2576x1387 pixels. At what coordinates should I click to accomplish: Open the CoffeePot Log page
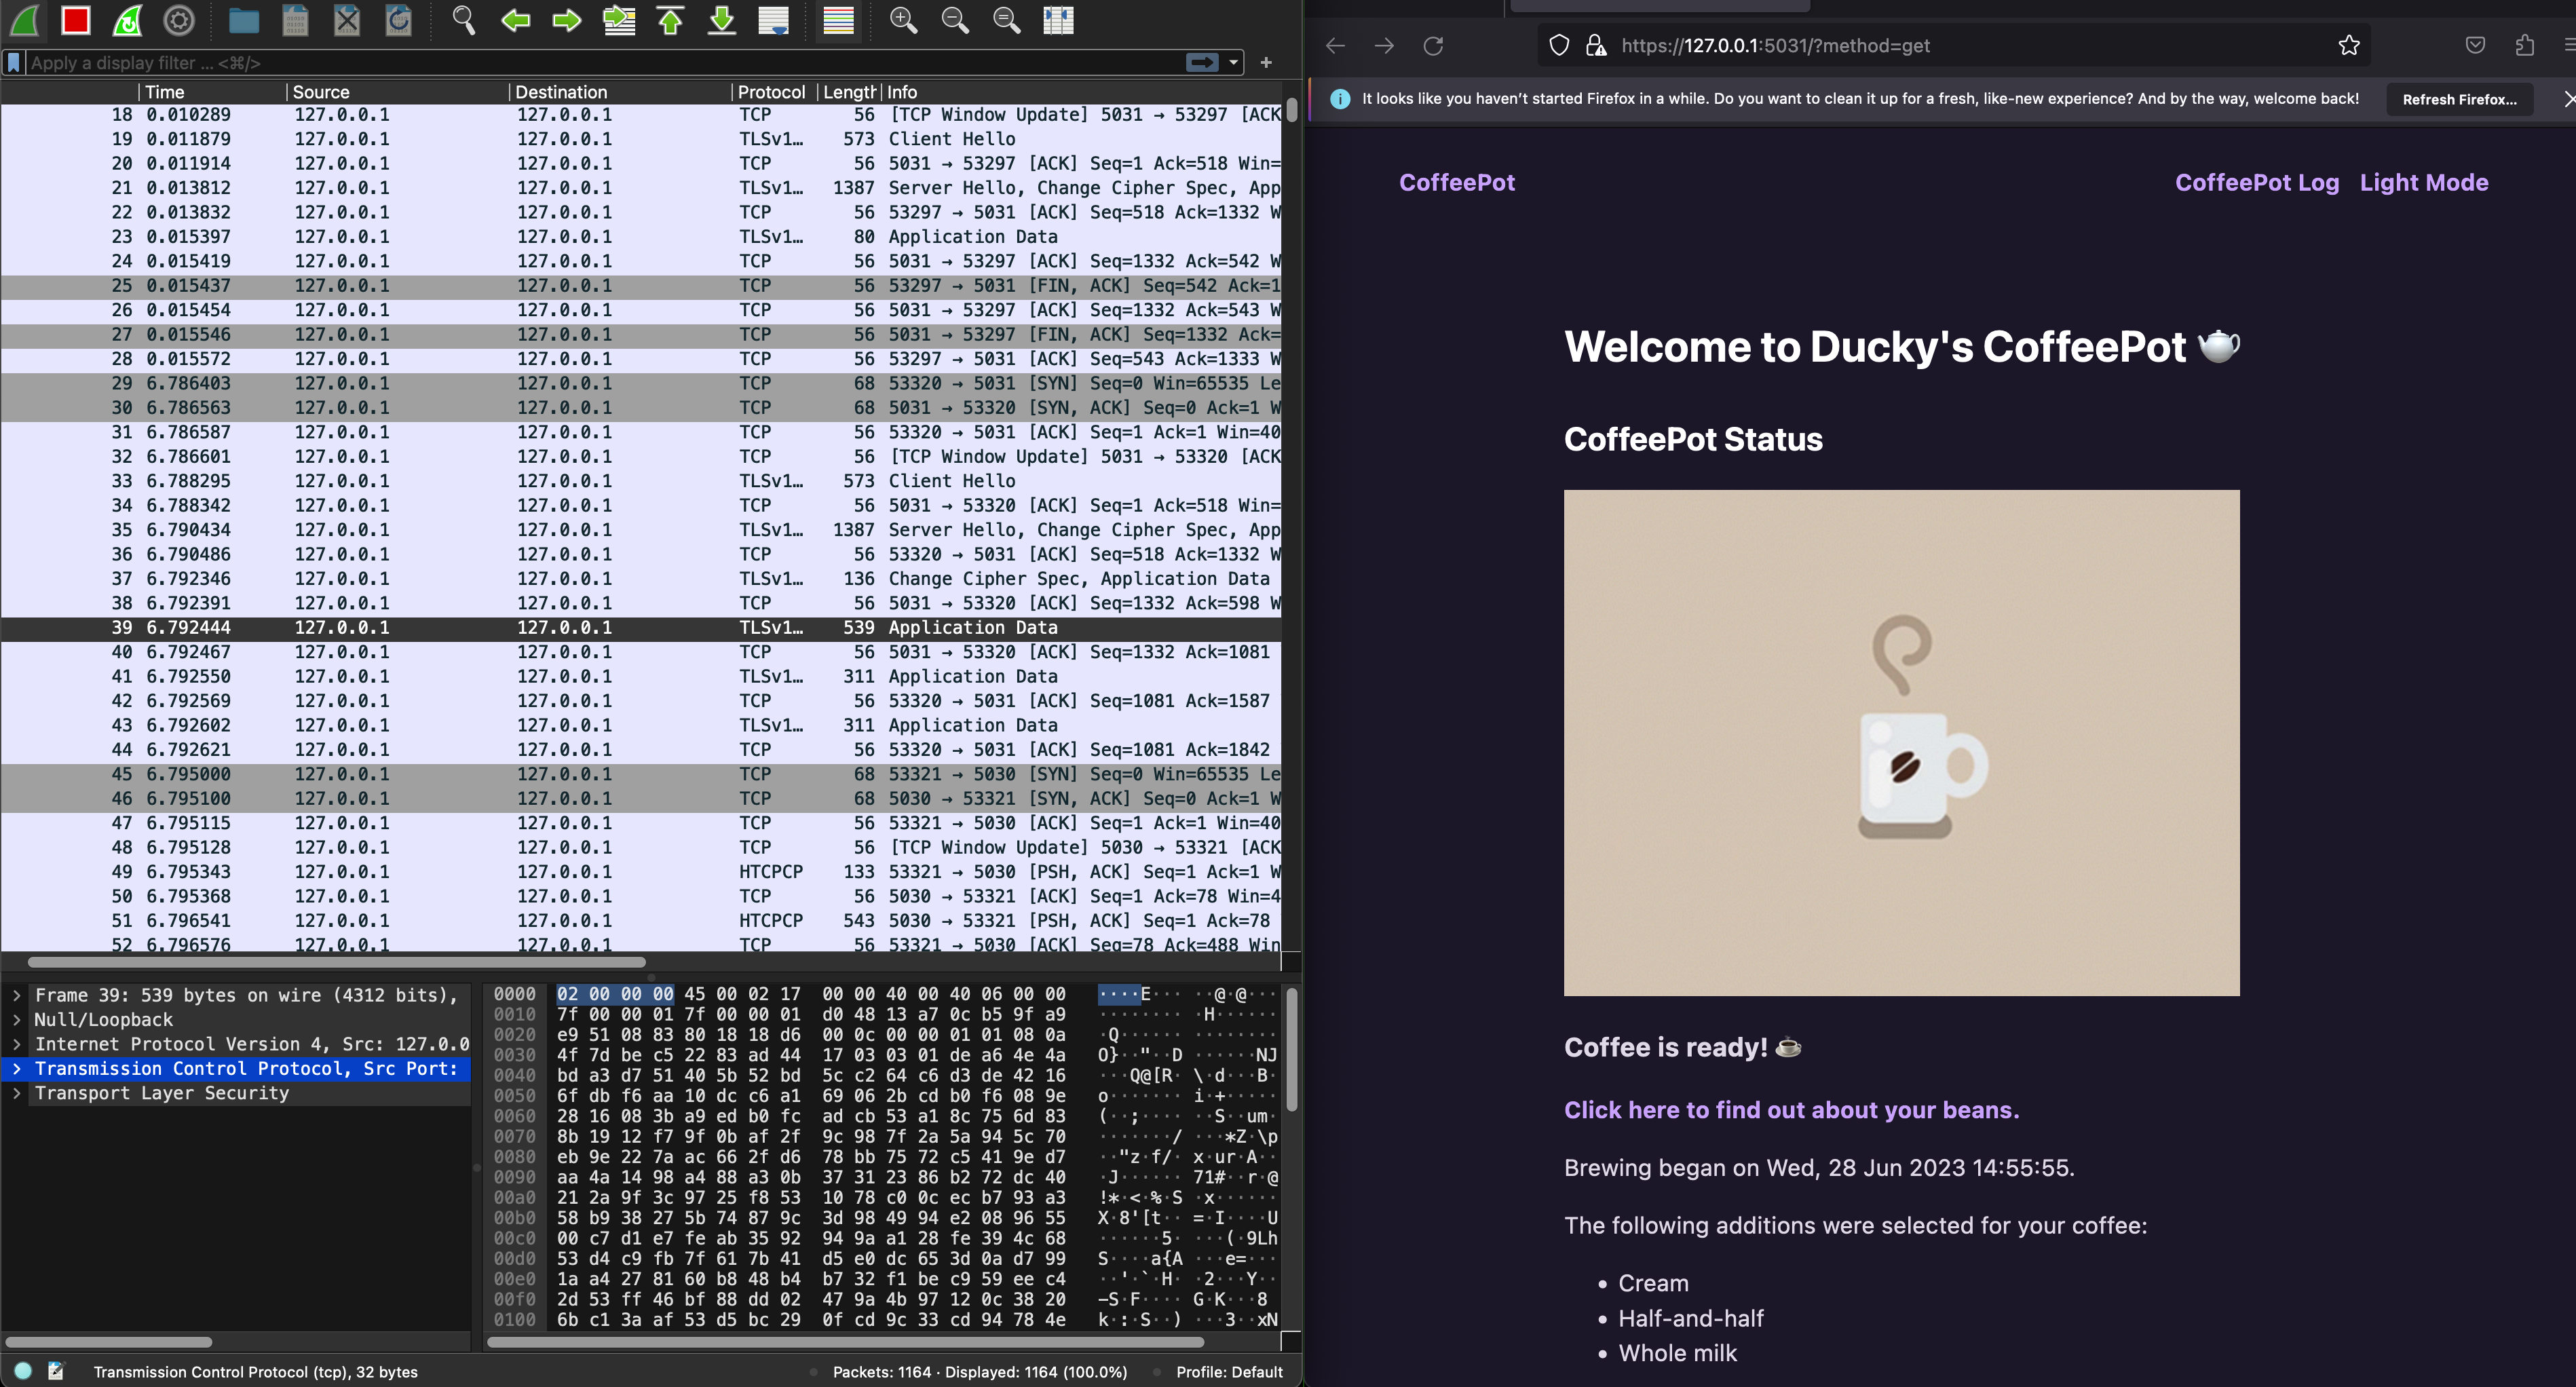click(2256, 183)
